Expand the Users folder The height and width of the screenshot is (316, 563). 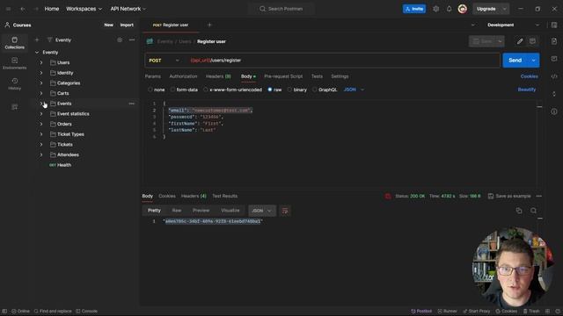click(x=41, y=62)
